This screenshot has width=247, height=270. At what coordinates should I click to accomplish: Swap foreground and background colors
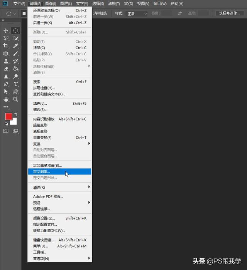point(16,114)
